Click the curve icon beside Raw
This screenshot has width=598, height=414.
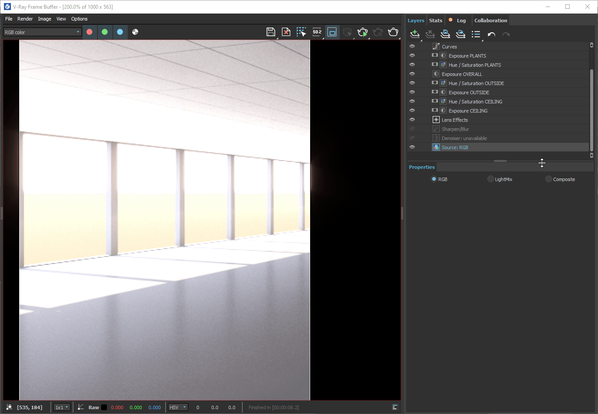coord(81,407)
